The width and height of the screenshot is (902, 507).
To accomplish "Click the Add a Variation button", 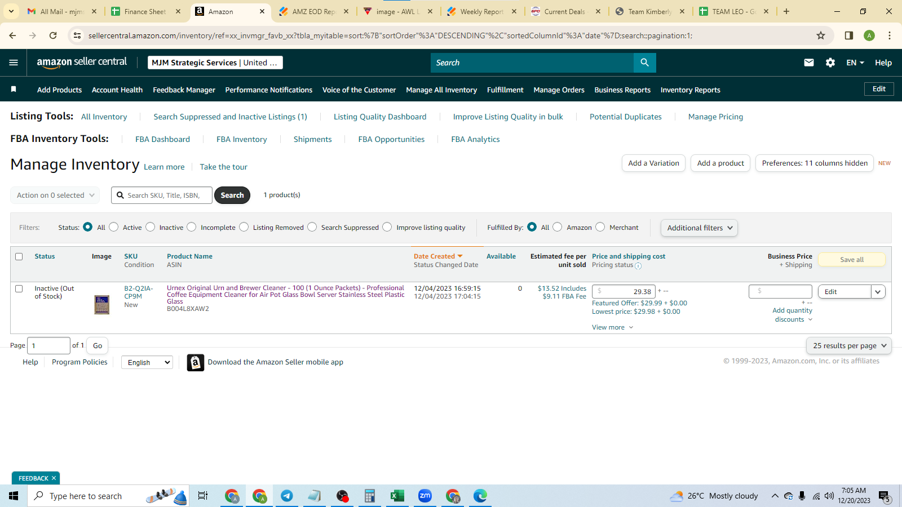I will point(654,163).
